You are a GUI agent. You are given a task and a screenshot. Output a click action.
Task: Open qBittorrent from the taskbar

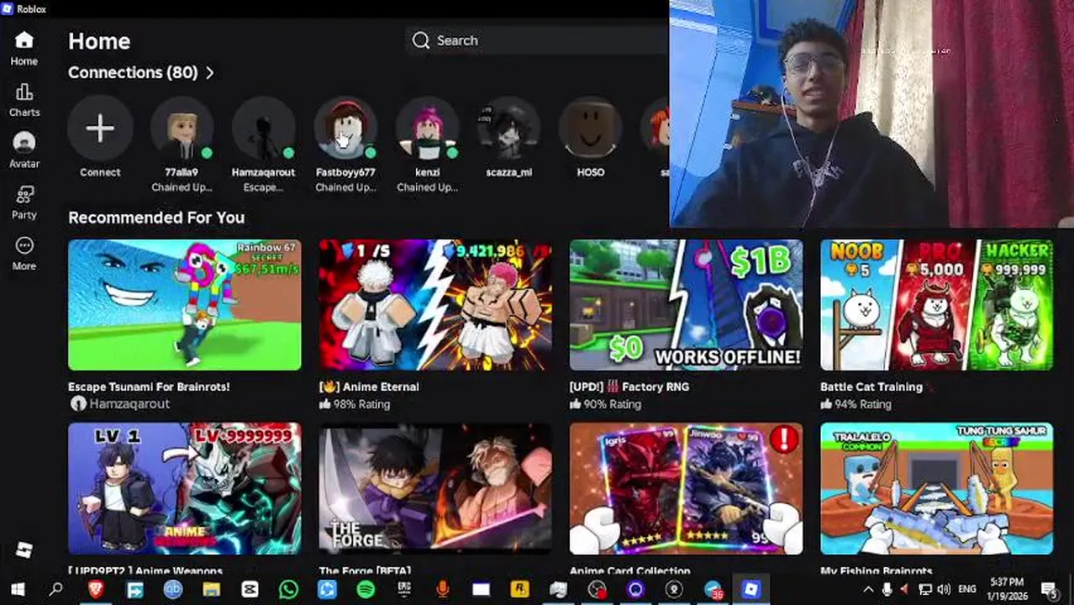tap(173, 590)
